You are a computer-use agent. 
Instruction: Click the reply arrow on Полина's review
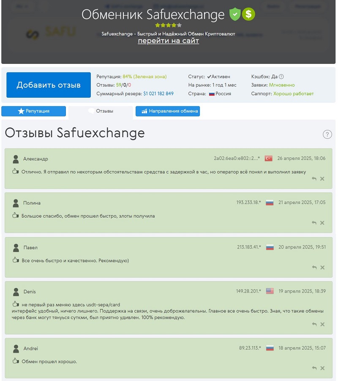tap(314, 223)
